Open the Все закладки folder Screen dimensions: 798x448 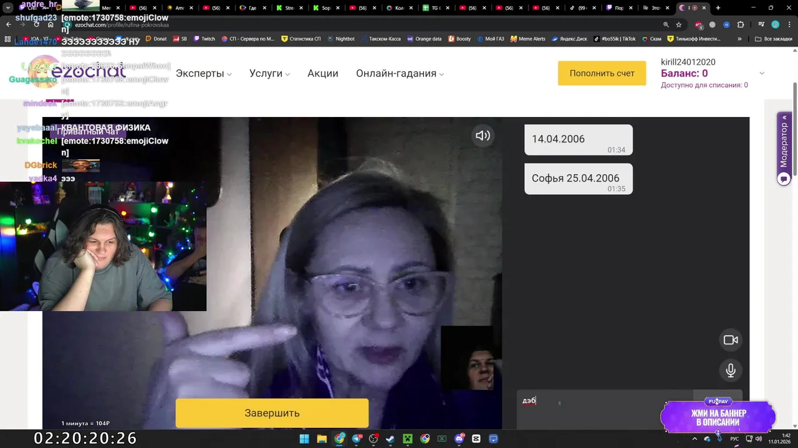coord(773,39)
